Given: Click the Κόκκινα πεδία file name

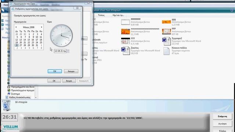Looking at the screenshot, I should (179, 48).
